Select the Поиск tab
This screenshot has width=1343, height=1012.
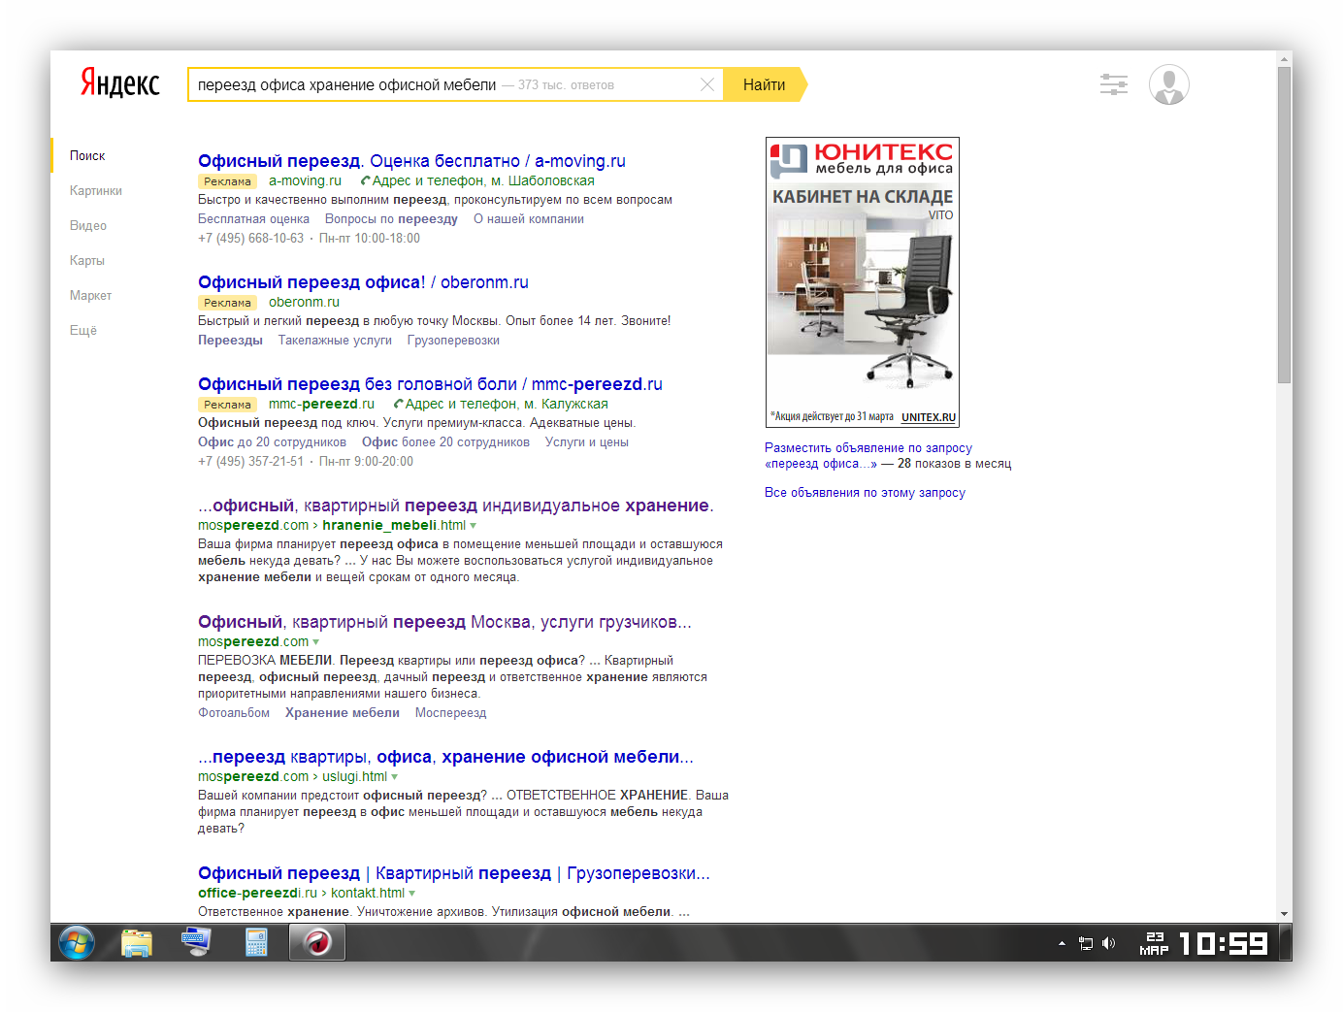click(87, 155)
